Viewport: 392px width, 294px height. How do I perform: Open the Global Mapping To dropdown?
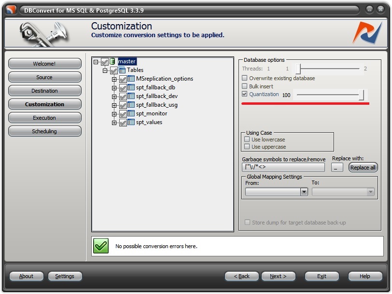(370, 192)
